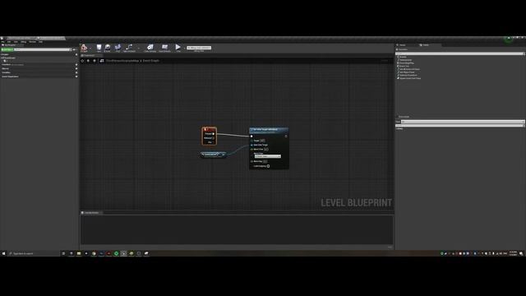Open the Debug menu
This screenshot has height=296, width=526.
pos(24,42)
